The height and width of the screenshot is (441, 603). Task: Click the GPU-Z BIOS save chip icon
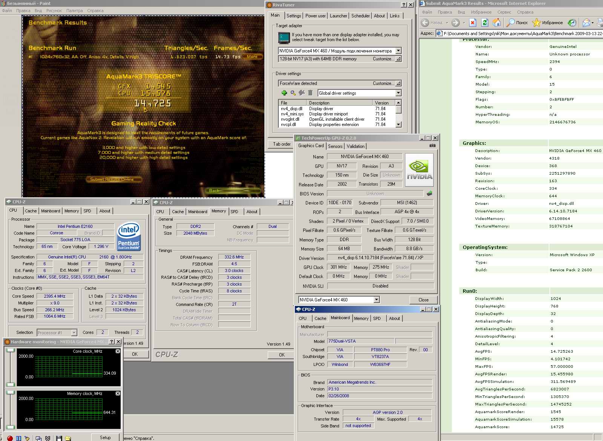[x=430, y=194]
